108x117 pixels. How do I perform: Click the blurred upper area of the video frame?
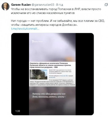(x=52, y=47)
